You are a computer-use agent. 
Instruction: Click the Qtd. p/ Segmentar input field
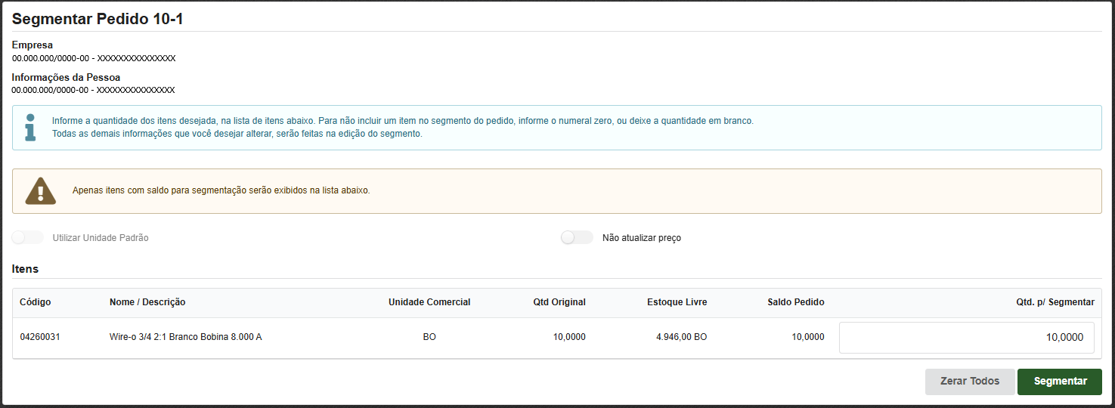pos(966,338)
